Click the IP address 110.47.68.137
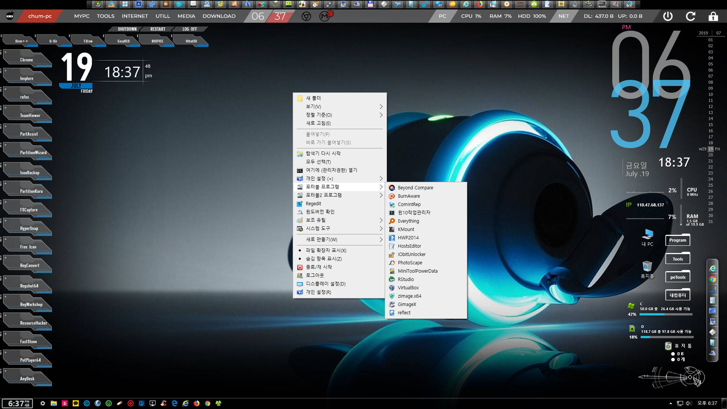Viewport: 727px width, 409px height. pos(650,205)
